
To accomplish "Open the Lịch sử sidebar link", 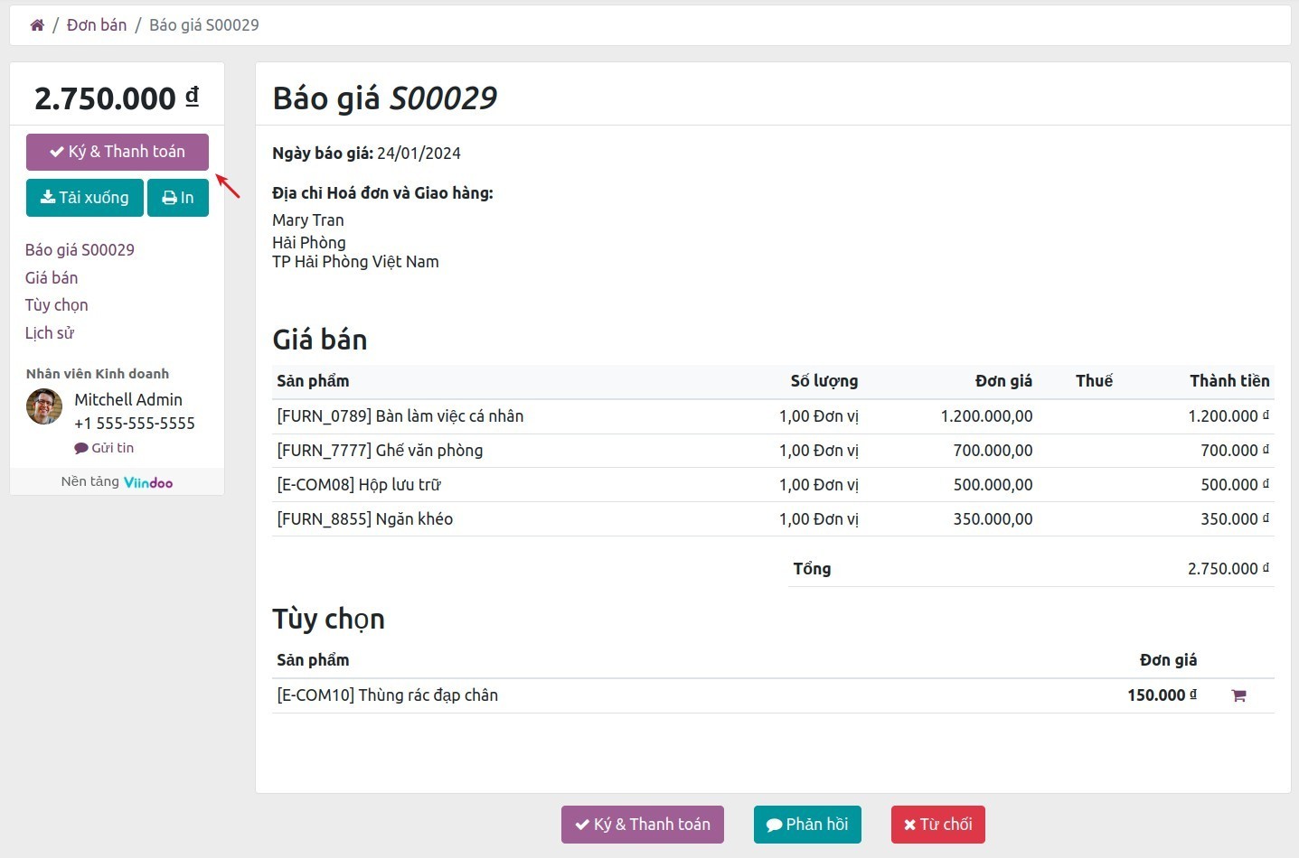I will pyautogui.click(x=50, y=332).
